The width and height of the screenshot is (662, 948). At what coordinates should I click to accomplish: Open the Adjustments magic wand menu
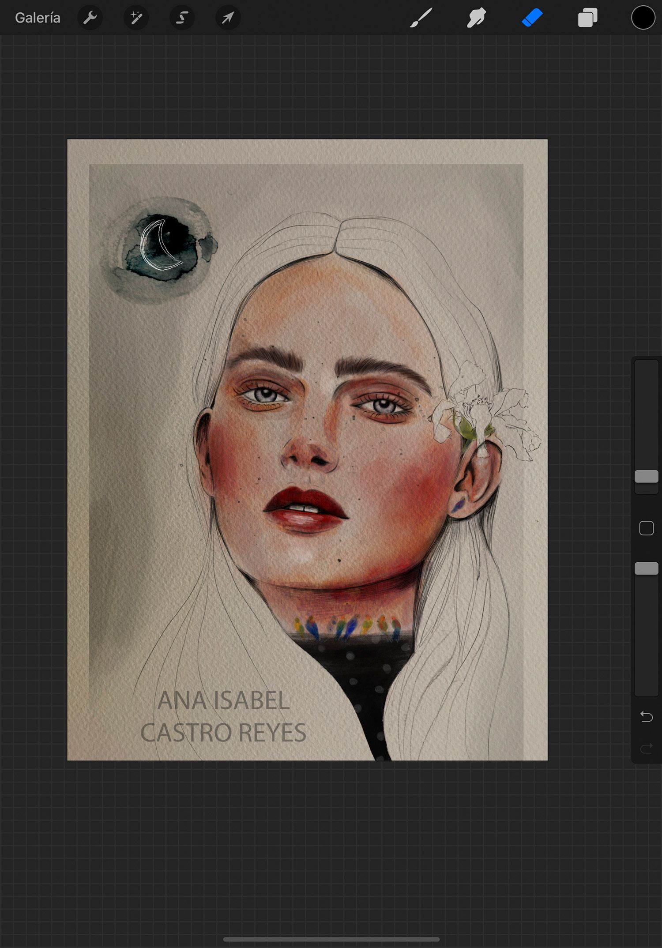click(x=136, y=18)
